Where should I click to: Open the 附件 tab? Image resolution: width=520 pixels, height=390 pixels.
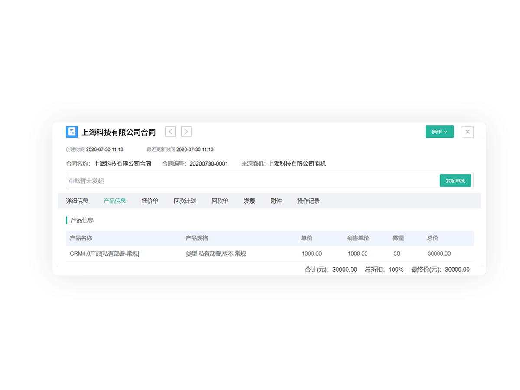coord(276,201)
